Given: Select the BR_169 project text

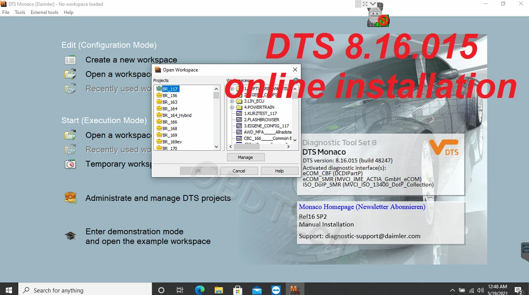Looking at the screenshot, I should 170,135.
